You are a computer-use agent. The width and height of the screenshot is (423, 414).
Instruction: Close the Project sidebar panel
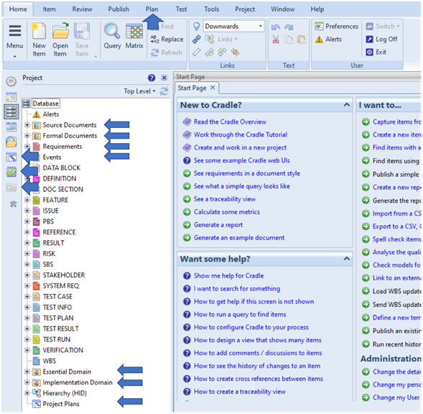point(164,78)
